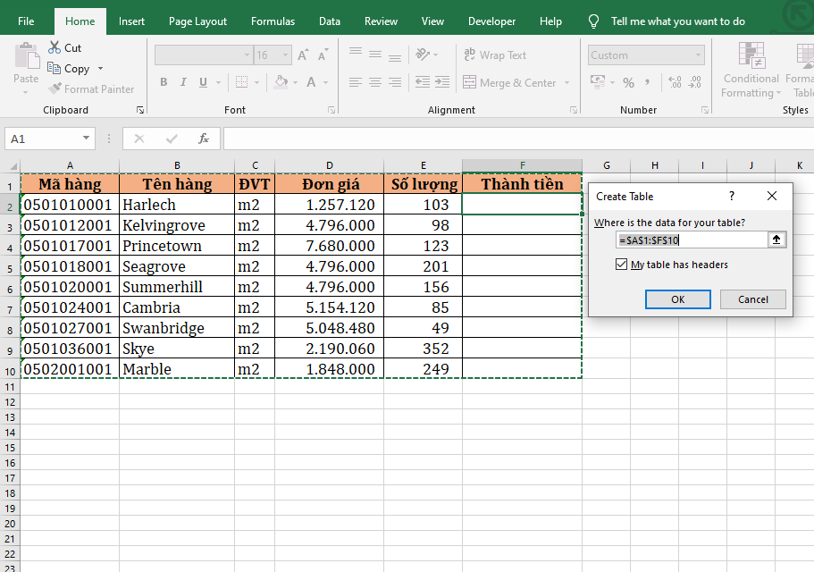Screen dimensions: 814x572
Task: Toggle the 'My table has headers' checkbox
Action: click(x=622, y=265)
